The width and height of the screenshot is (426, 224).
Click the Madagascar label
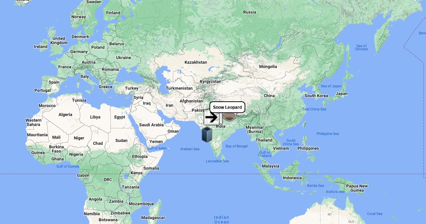click(153, 218)
